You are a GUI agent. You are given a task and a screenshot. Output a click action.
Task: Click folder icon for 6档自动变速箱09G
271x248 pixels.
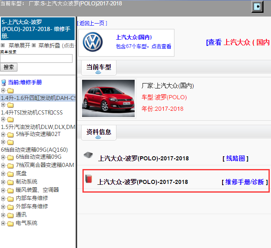click(10, 157)
